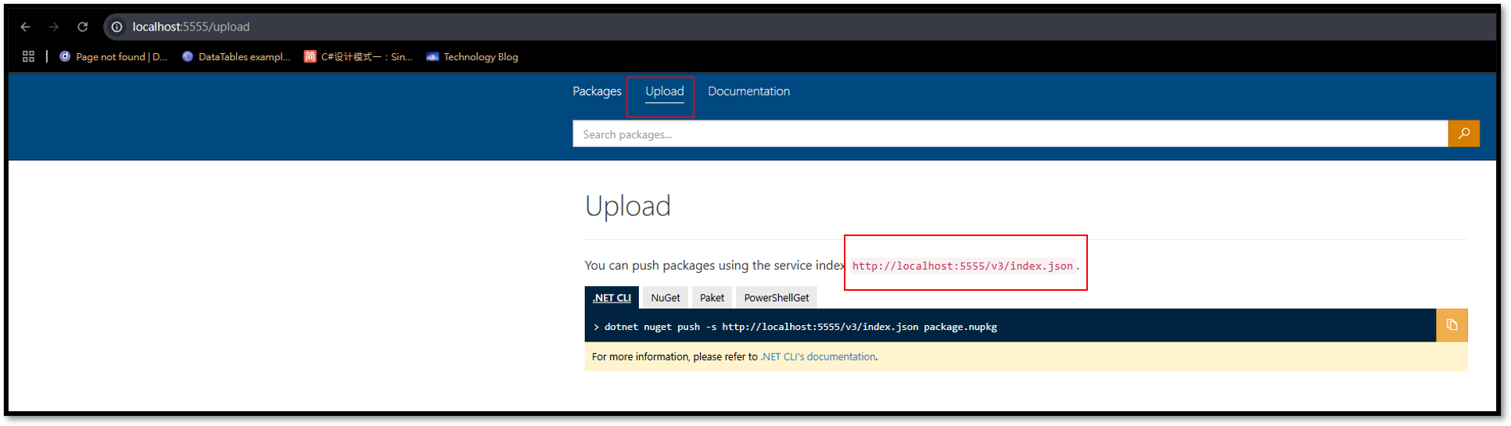Copy the dotnet push command
1511x426 pixels.
coord(1452,325)
